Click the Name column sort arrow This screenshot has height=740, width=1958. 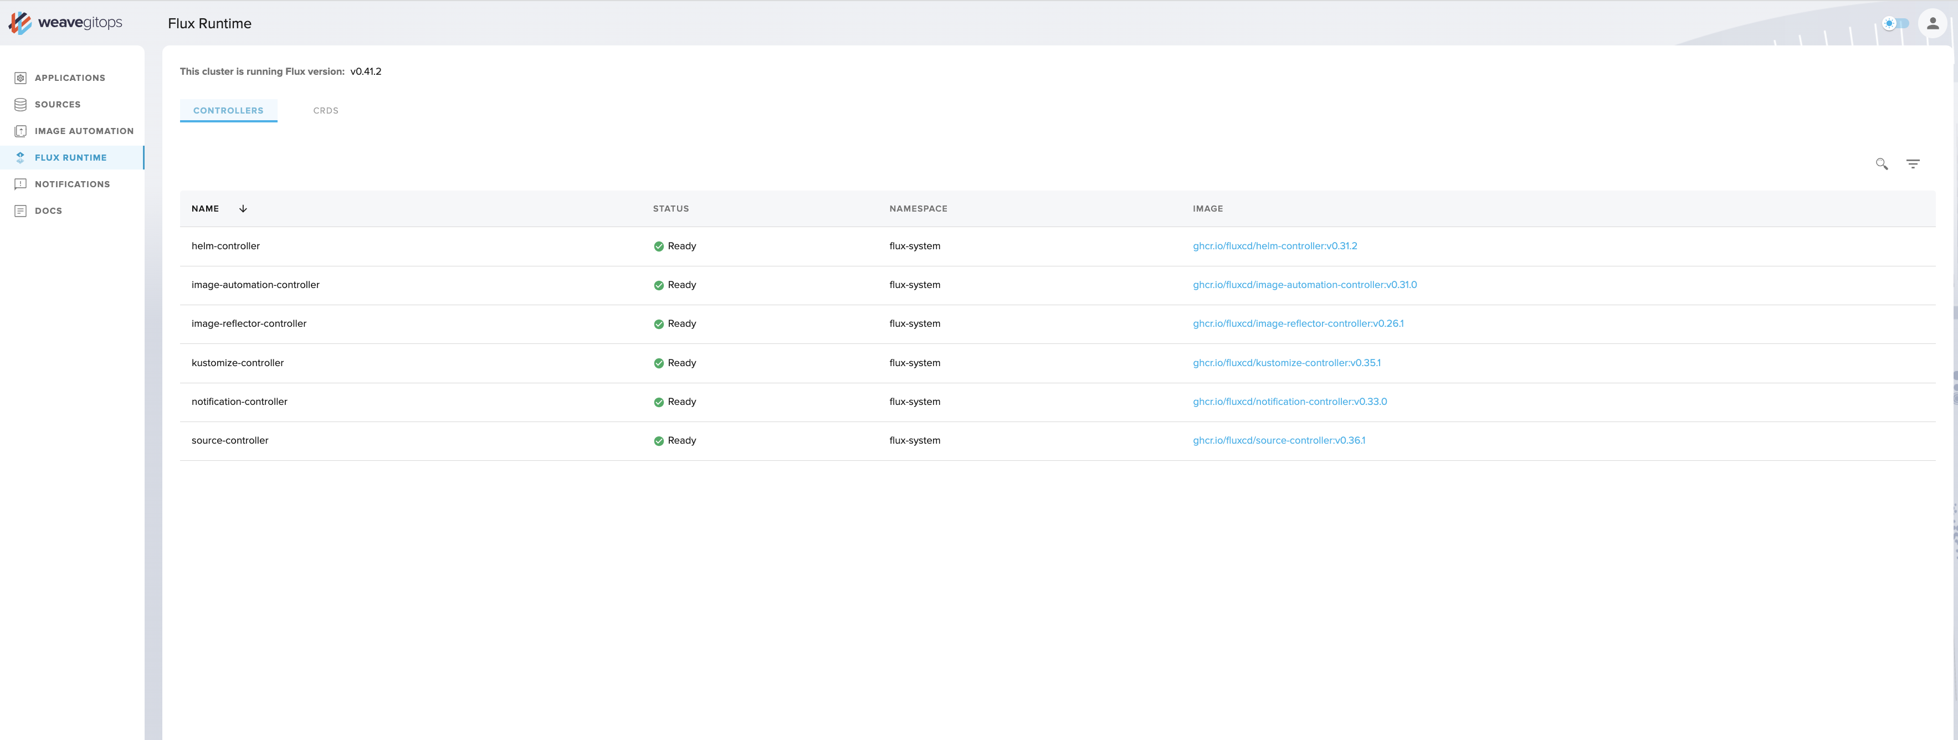tap(243, 209)
